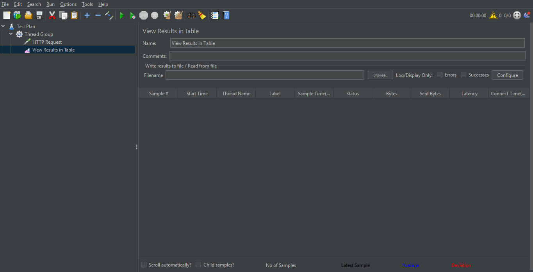Viewport: 533px width, 272px height.
Task: Click the HTTP Request sampler pipette icon
Action: click(x=27, y=42)
